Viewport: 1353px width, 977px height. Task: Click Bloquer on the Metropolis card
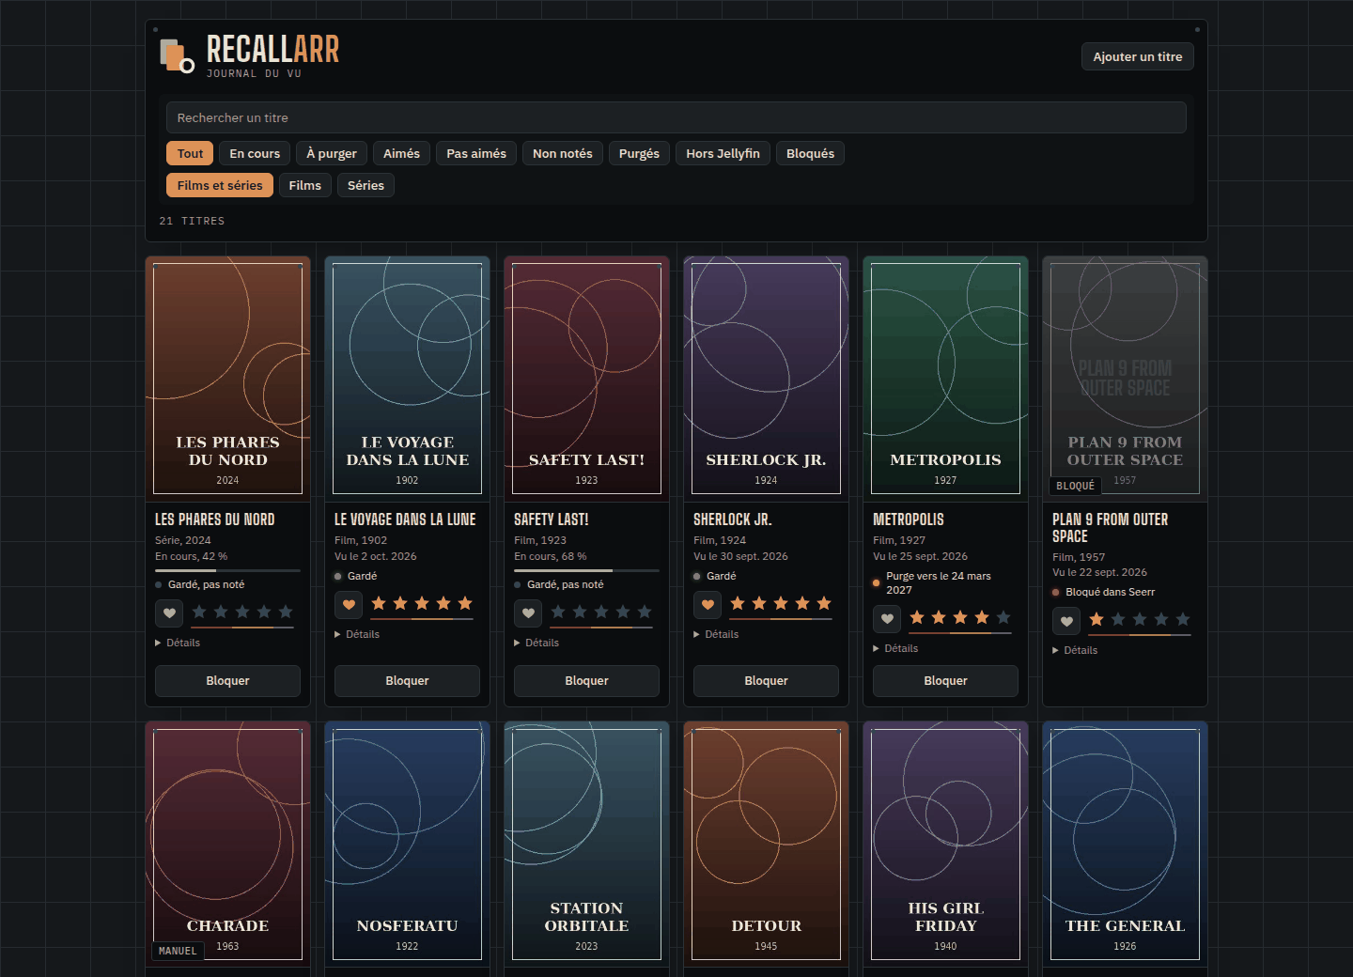(945, 681)
